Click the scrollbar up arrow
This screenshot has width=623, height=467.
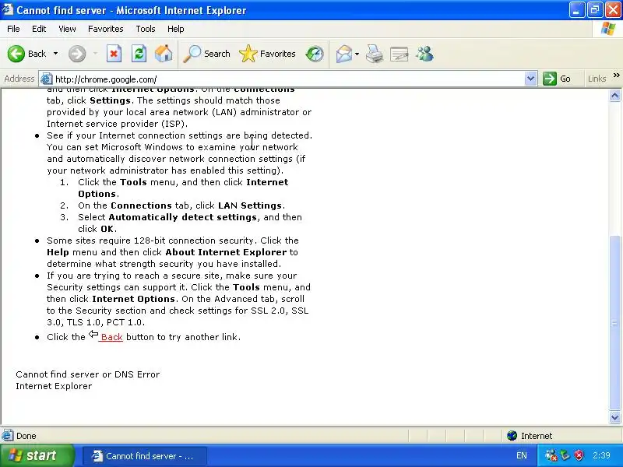[614, 95]
